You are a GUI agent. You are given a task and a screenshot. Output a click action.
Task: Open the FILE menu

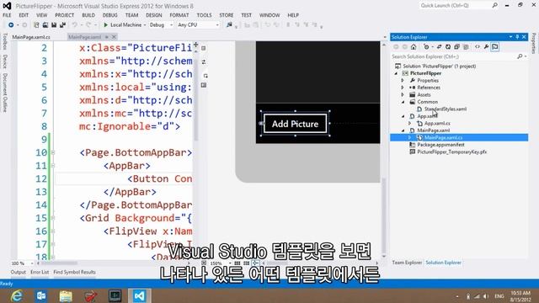[x=7, y=15]
